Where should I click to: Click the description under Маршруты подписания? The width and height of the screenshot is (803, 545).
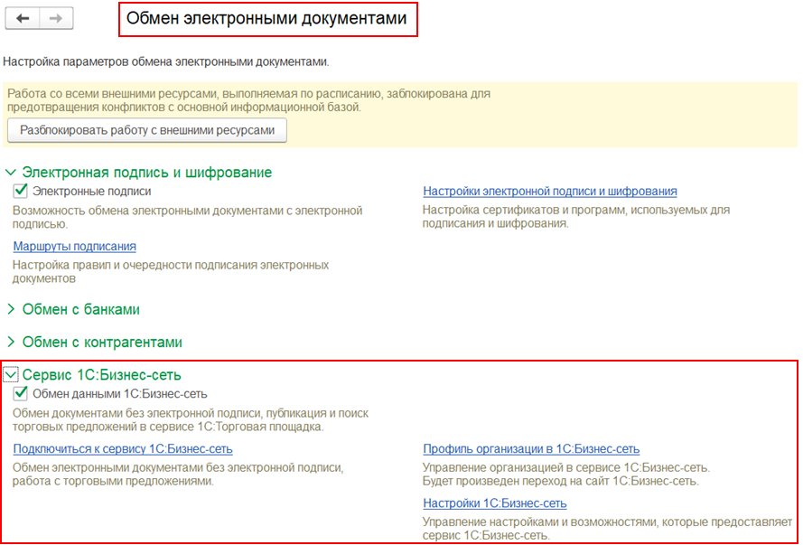click(x=171, y=272)
